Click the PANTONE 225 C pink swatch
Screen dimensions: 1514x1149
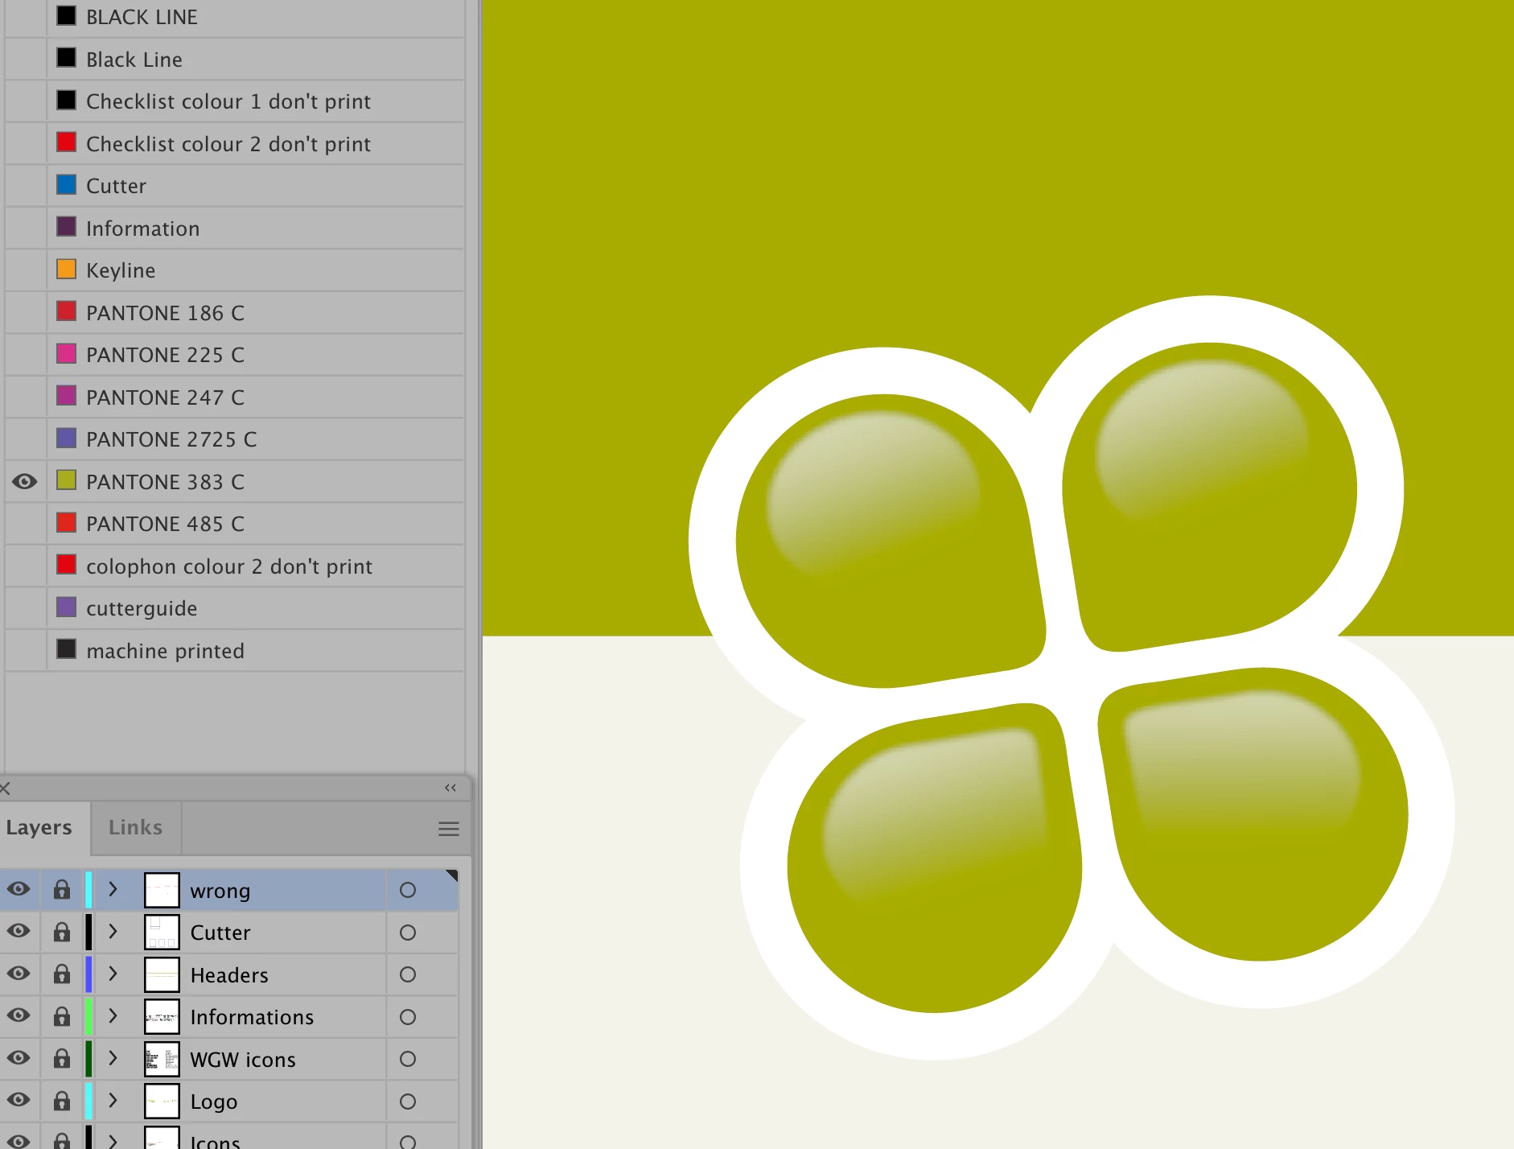67,354
